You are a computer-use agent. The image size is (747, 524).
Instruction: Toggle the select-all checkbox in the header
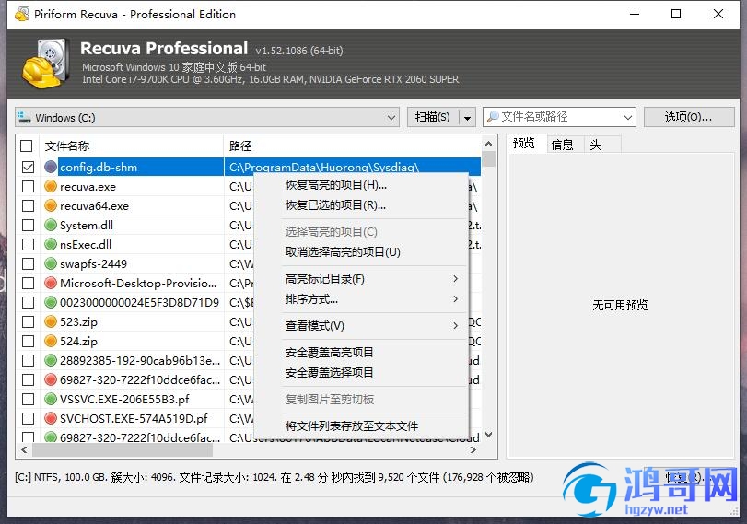pos(27,146)
